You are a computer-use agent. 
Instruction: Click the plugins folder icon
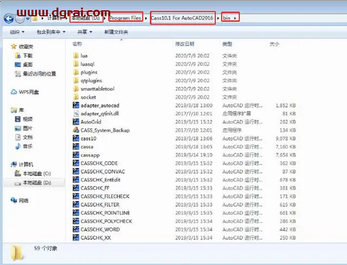coord(76,72)
